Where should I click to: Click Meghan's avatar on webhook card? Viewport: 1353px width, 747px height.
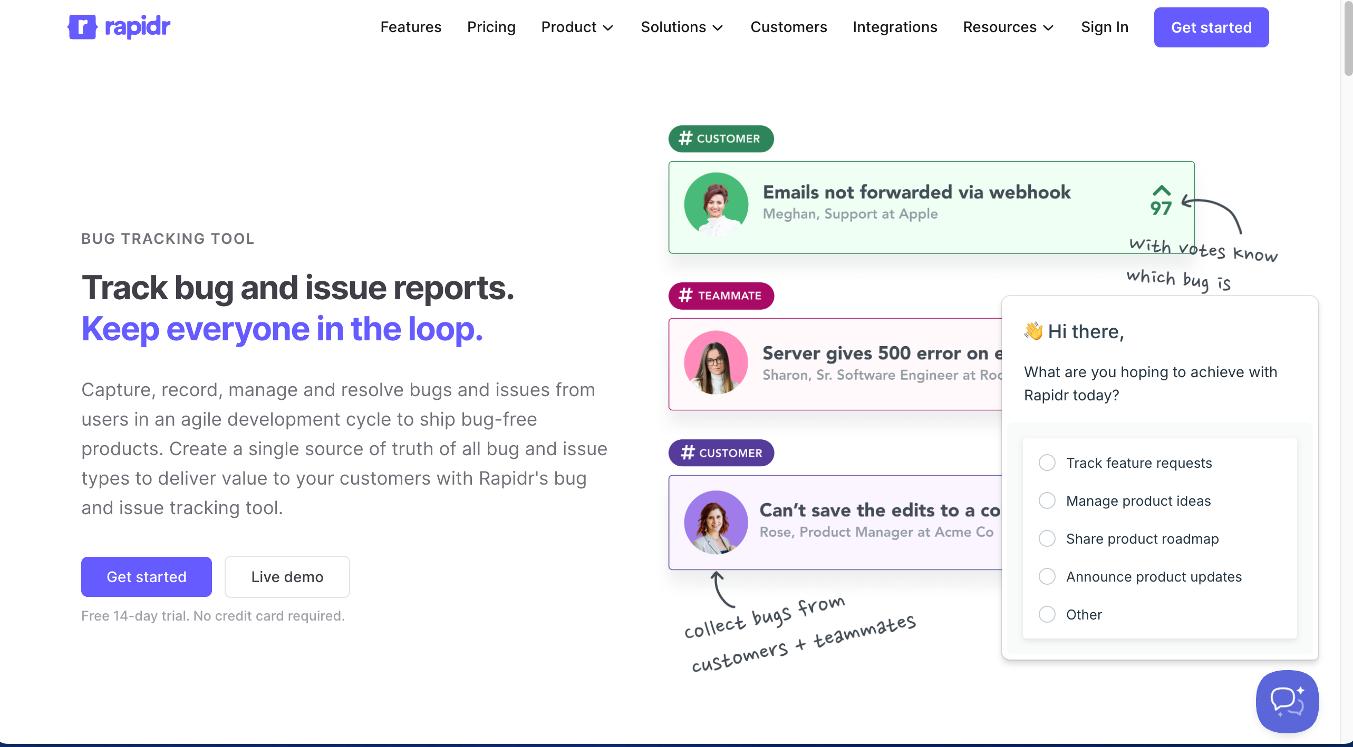pos(716,204)
